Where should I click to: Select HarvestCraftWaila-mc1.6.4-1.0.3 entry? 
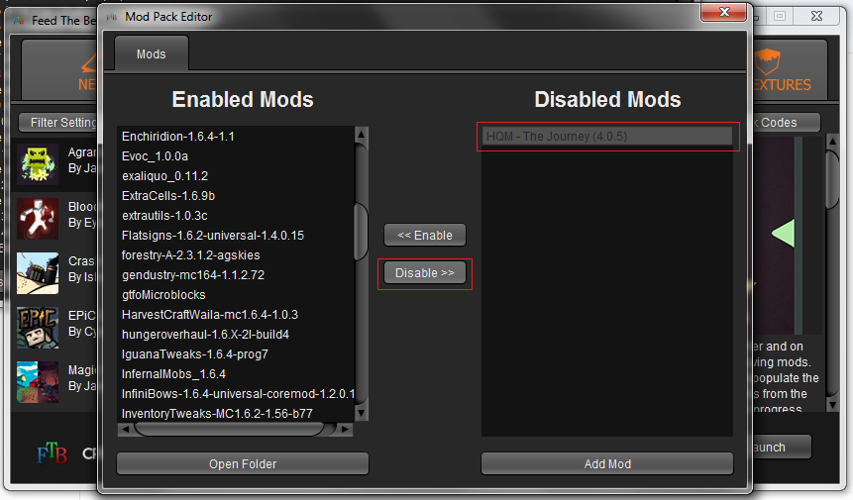236,315
